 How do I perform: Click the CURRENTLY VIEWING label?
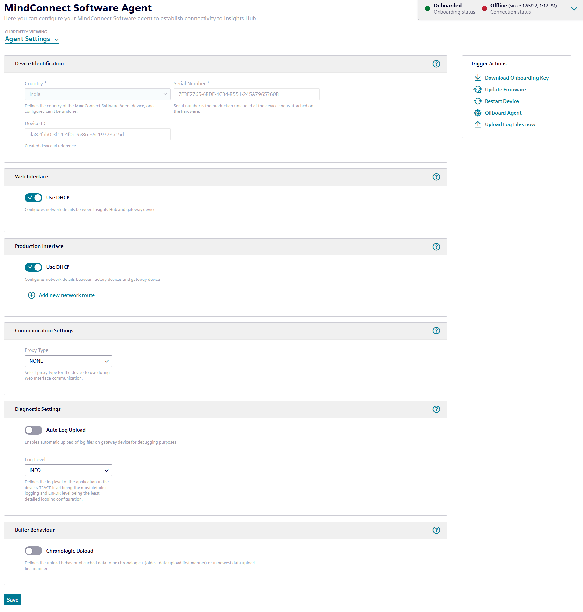(26, 32)
